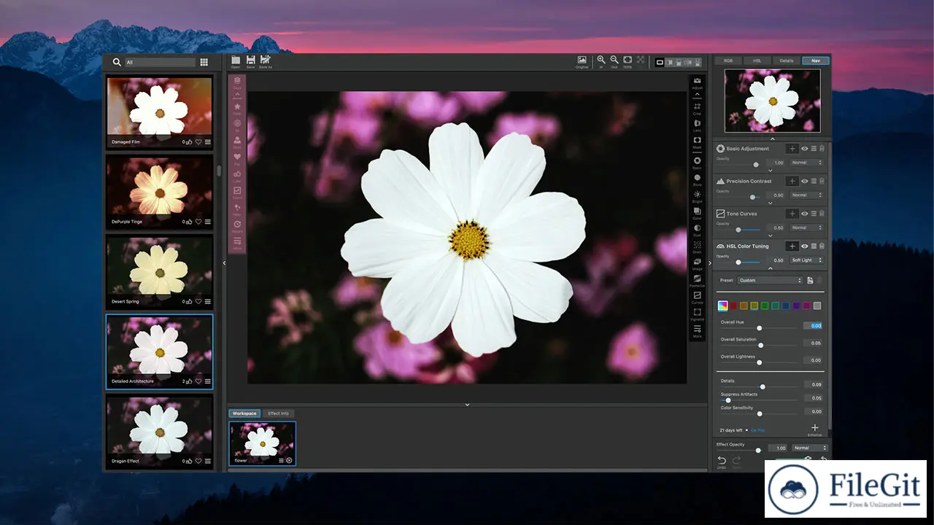This screenshot has width=934, height=525.
Task: Click the heart Fav category icon
Action: tap(237, 157)
